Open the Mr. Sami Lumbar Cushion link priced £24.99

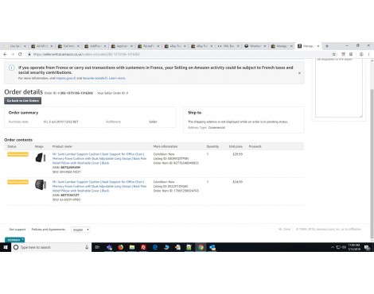point(99,186)
